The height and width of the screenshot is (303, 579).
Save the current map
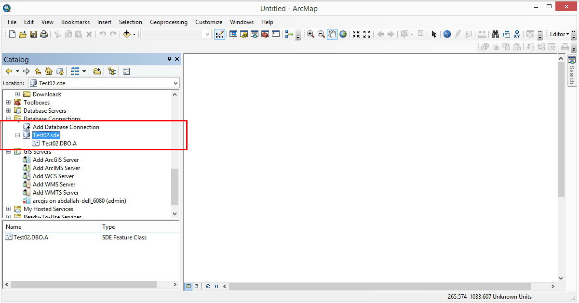click(33, 34)
